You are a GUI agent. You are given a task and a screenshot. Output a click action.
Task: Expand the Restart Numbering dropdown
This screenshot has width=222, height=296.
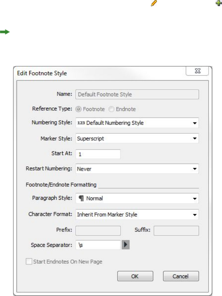click(x=195, y=169)
